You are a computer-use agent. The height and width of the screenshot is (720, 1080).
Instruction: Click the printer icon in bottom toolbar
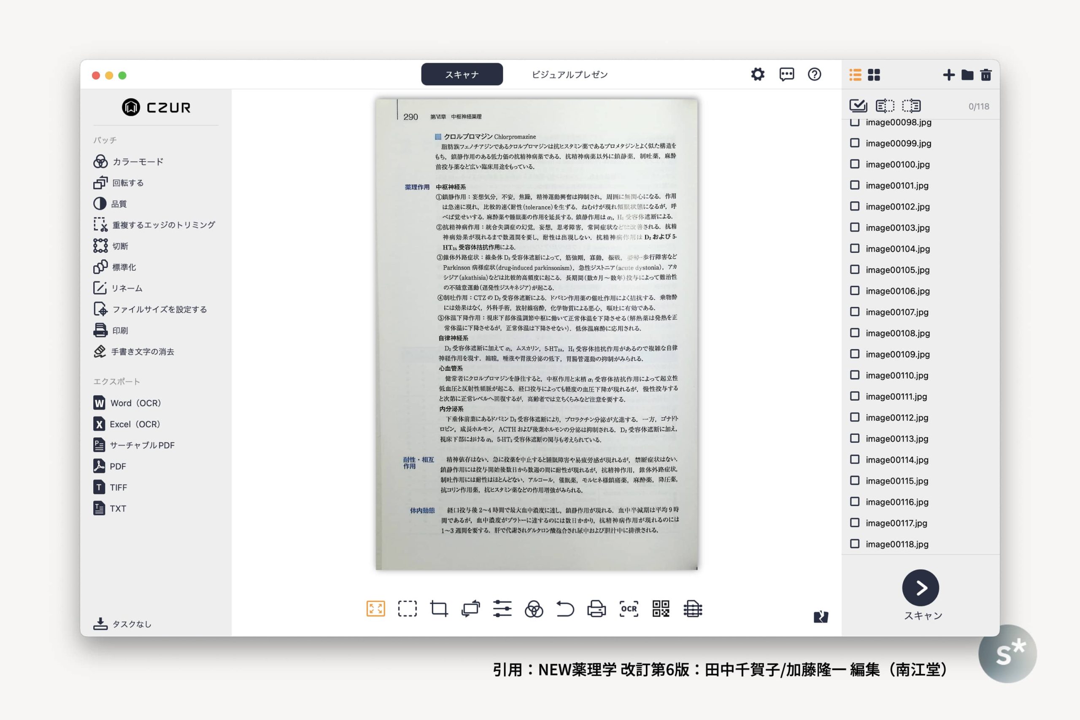point(597,609)
